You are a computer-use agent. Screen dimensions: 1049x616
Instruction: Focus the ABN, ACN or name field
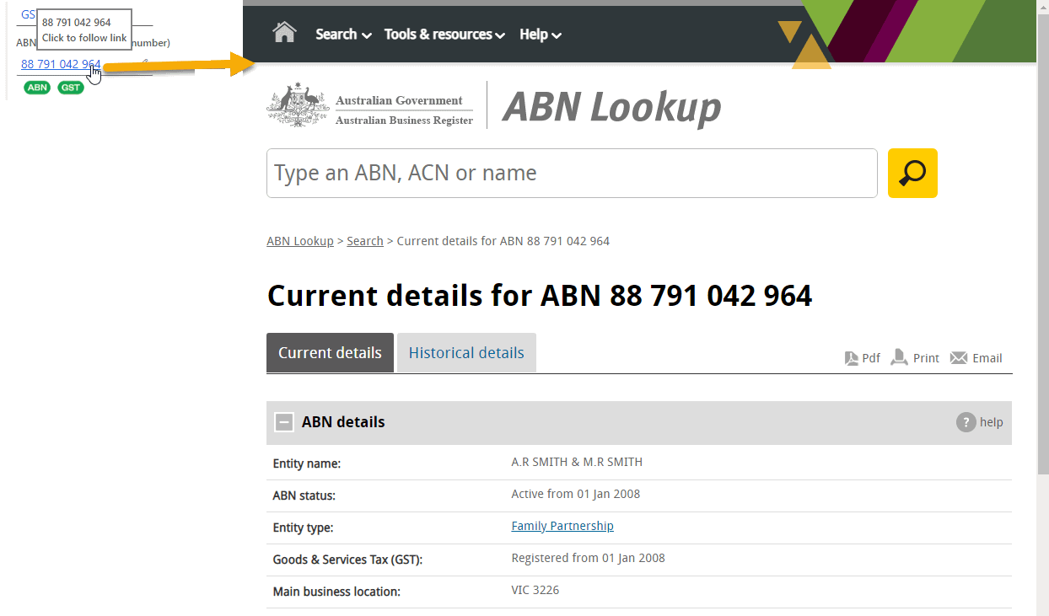click(x=572, y=173)
